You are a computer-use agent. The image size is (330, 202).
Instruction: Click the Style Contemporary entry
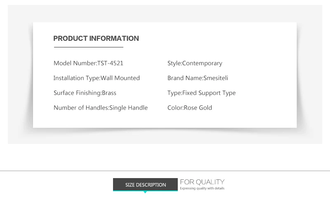195,63
